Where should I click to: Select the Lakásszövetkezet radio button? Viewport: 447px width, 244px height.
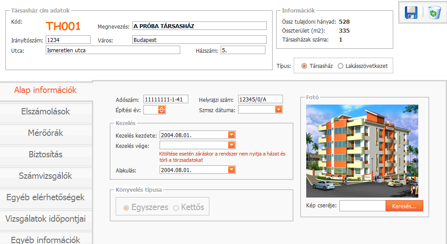(340, 66)
